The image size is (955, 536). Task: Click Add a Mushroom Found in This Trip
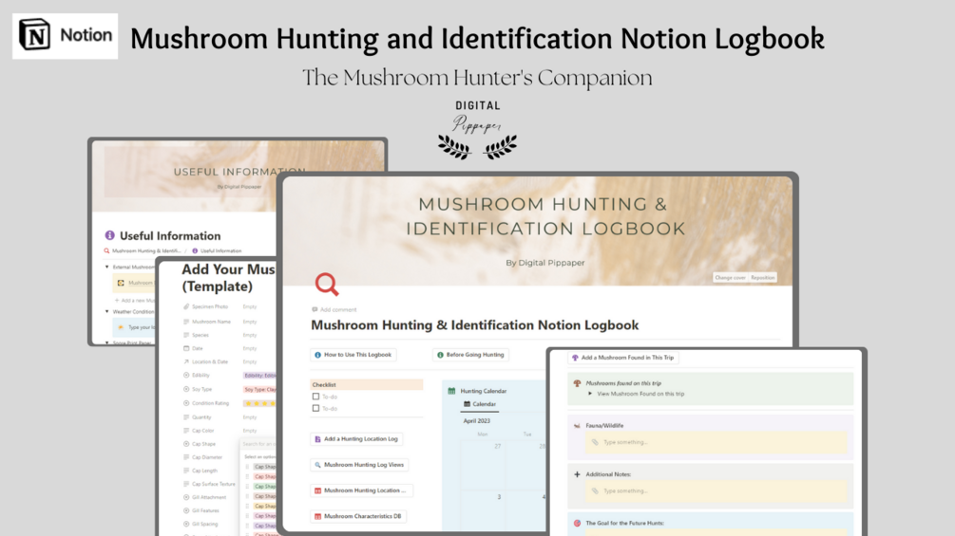coord(623,358)
